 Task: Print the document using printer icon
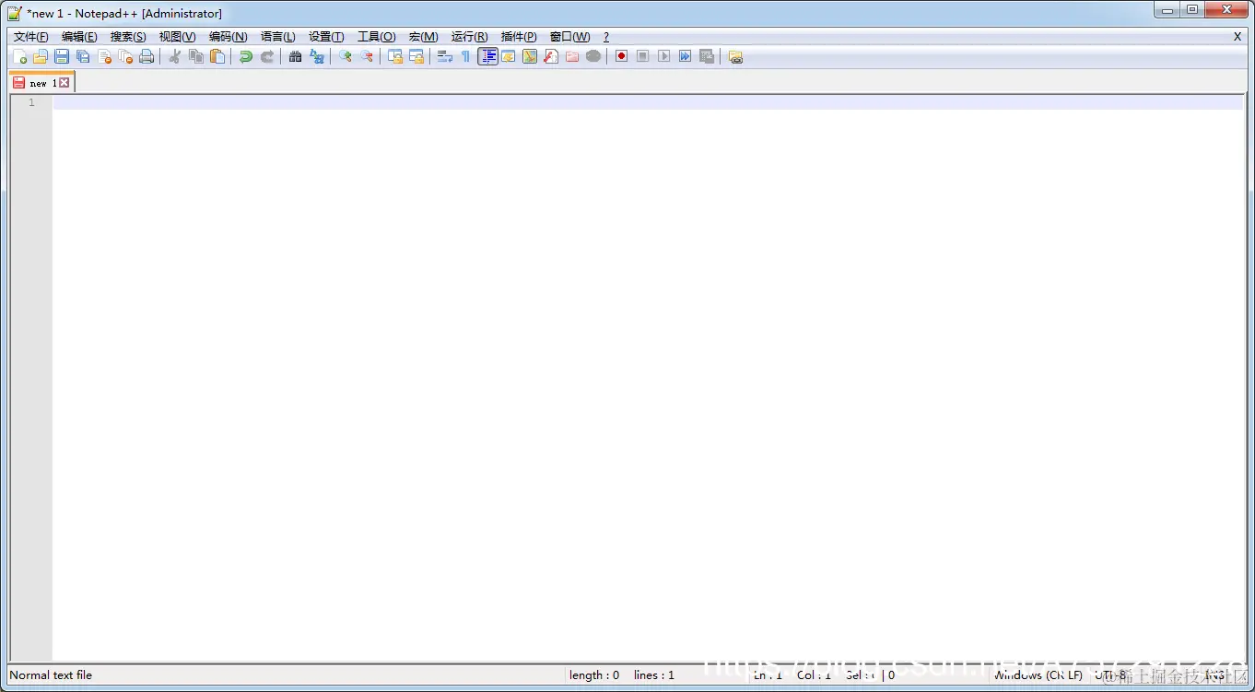[x=147, y=56]
